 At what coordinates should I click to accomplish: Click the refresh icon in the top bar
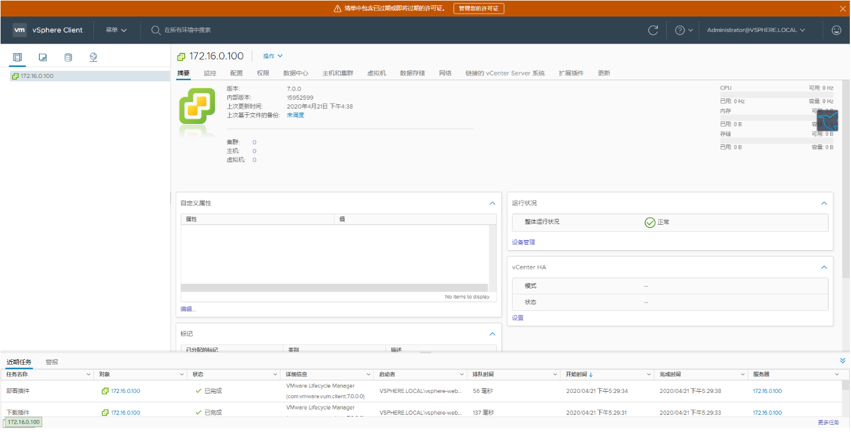(x=653, y=29)
